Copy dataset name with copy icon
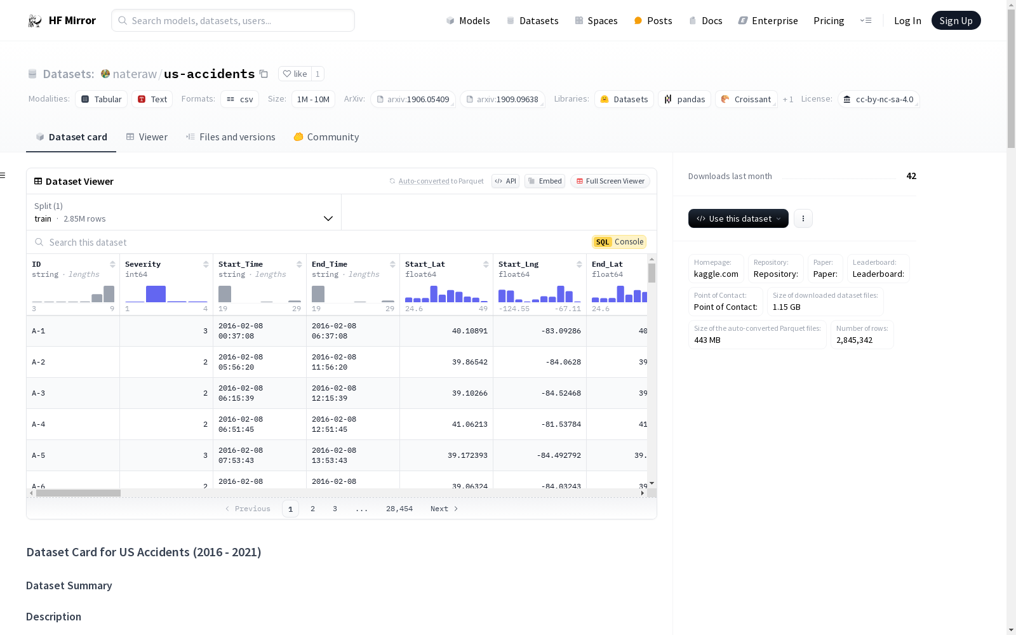 click(264, 74)
